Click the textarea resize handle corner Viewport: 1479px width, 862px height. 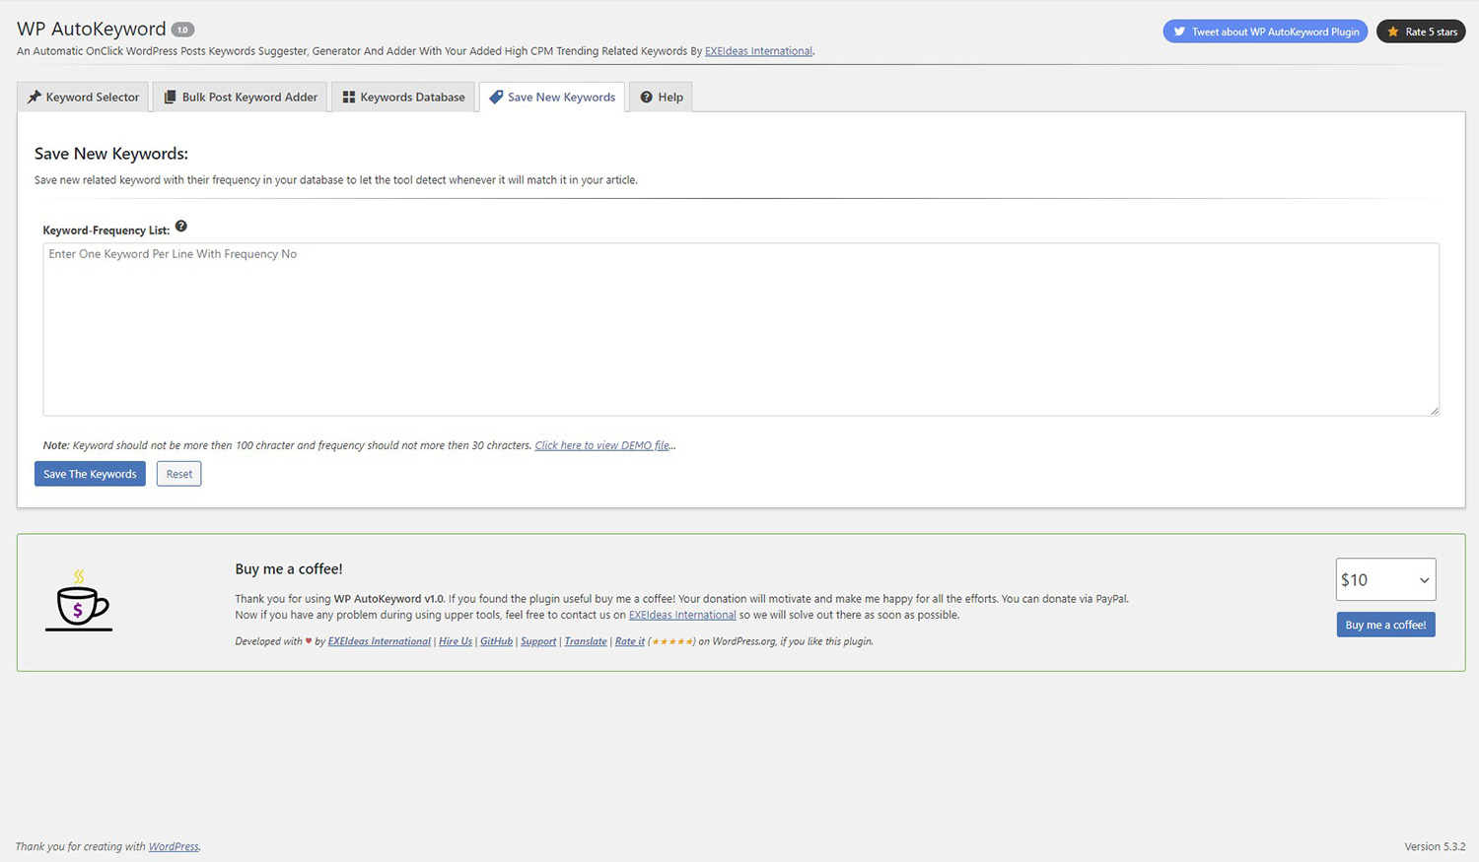coord(1434,411)
